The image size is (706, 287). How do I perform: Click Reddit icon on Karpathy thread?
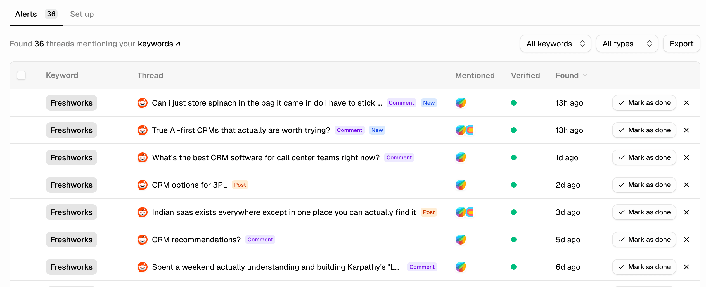click(143, 267)
